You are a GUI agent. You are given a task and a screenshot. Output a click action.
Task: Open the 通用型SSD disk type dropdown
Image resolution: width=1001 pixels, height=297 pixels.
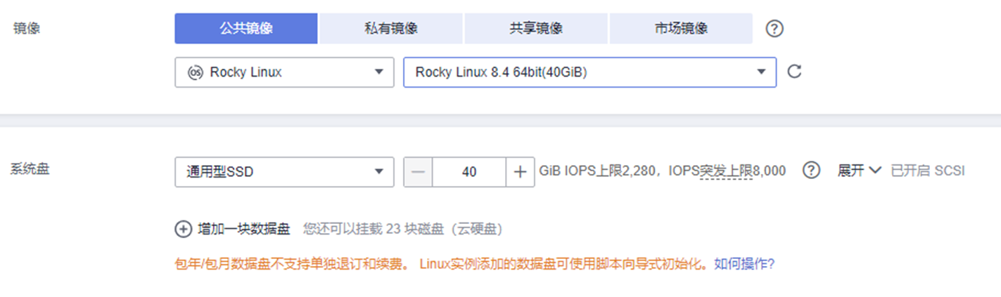click(284, 172)
